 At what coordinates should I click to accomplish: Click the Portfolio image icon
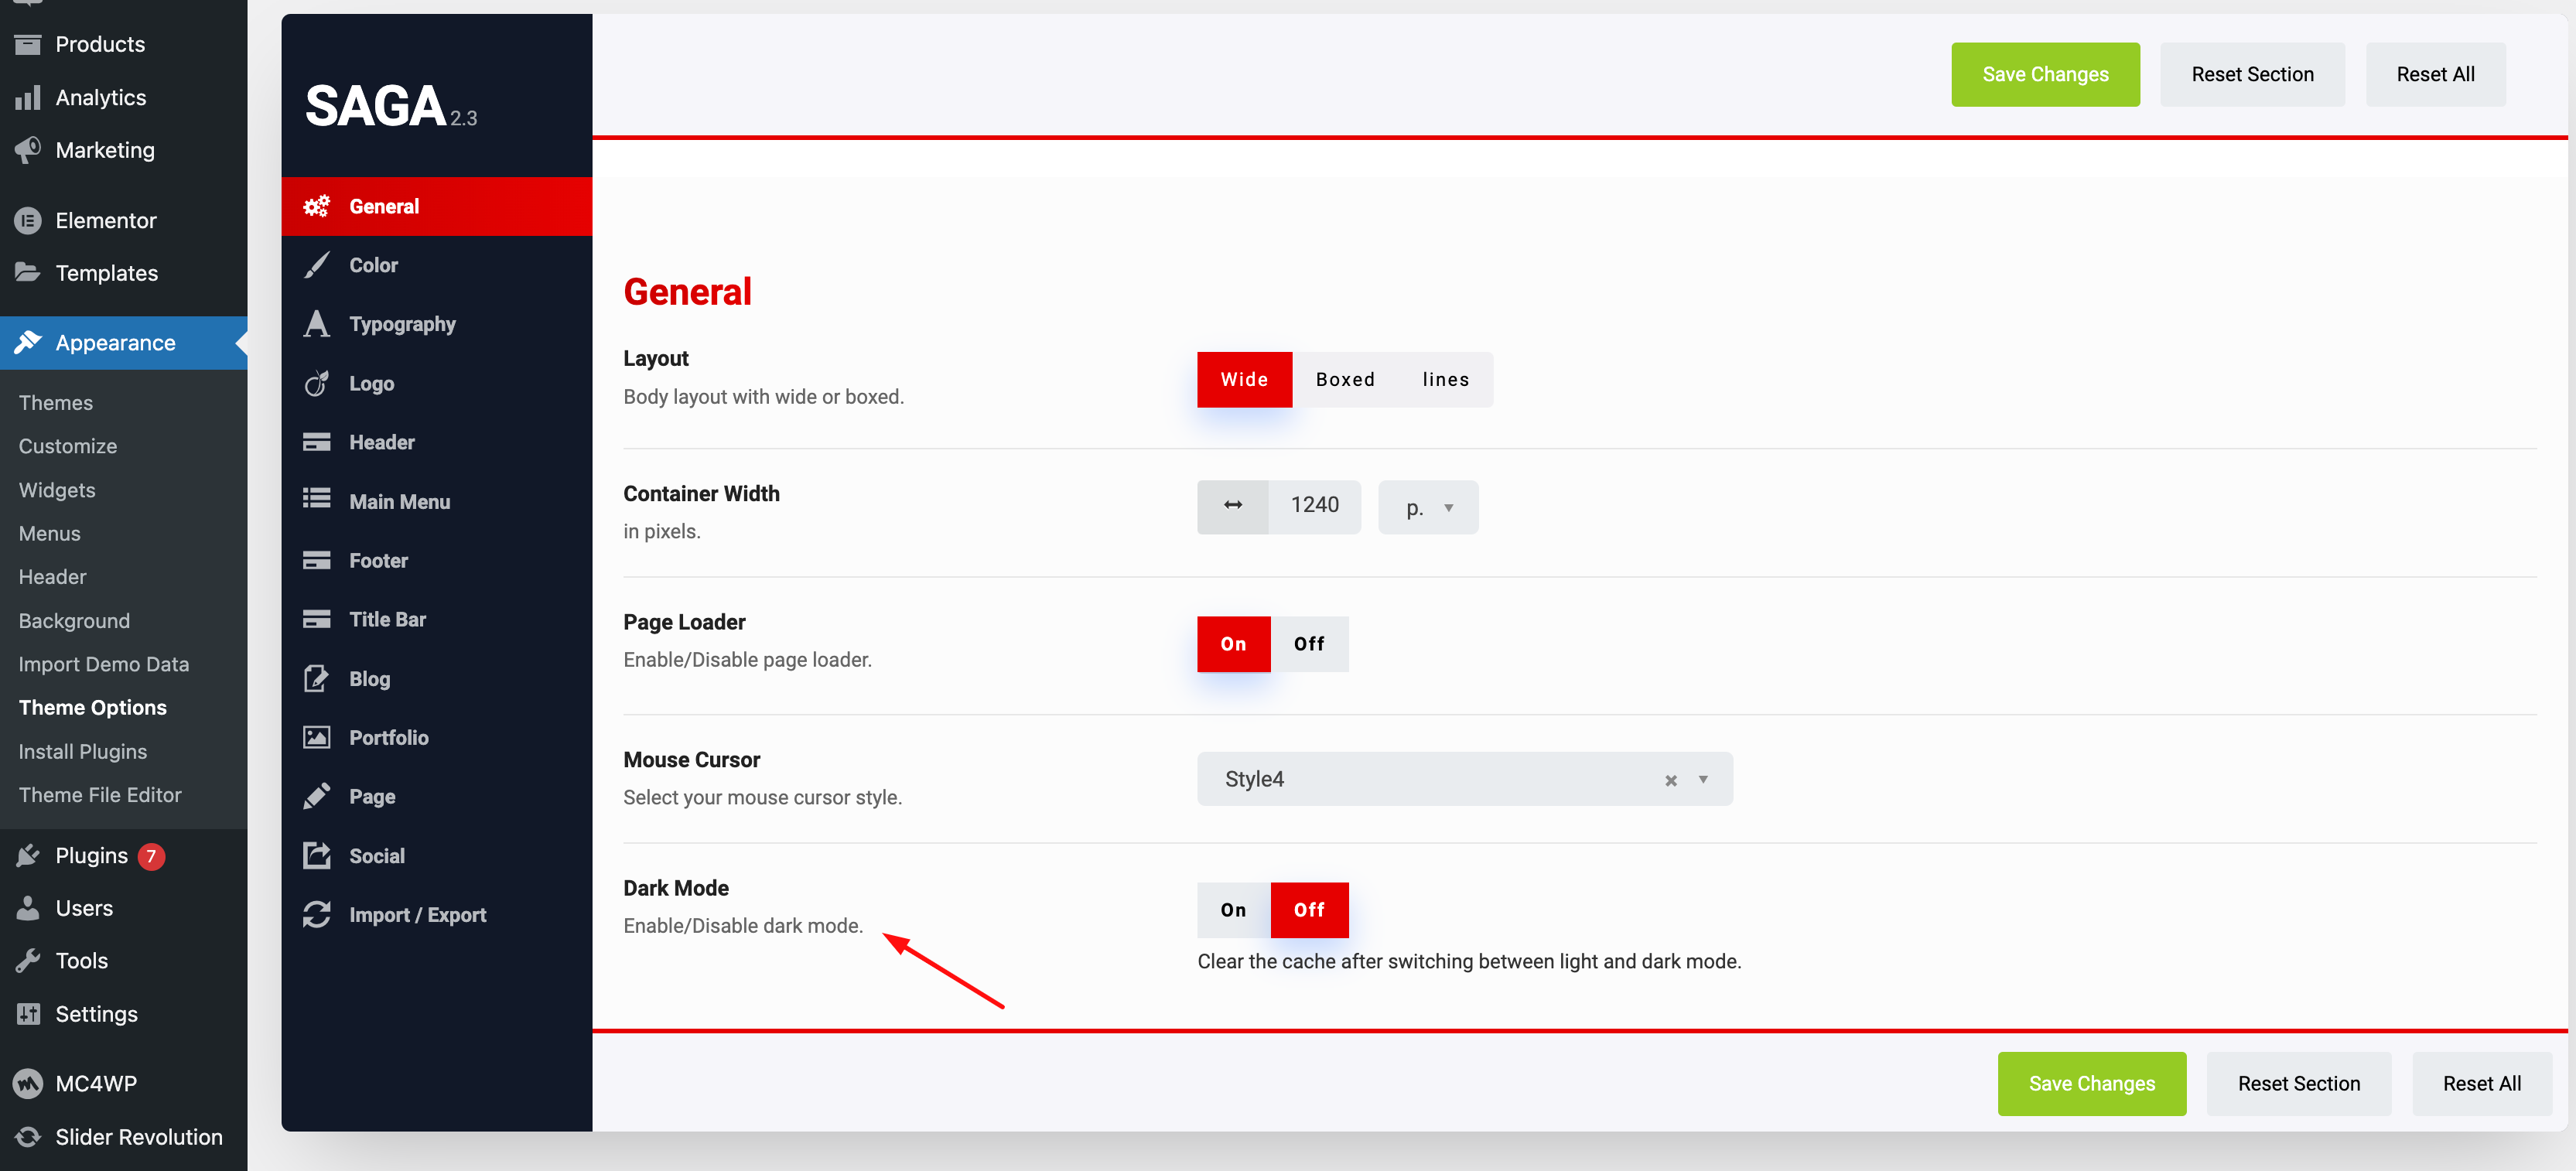316,737
